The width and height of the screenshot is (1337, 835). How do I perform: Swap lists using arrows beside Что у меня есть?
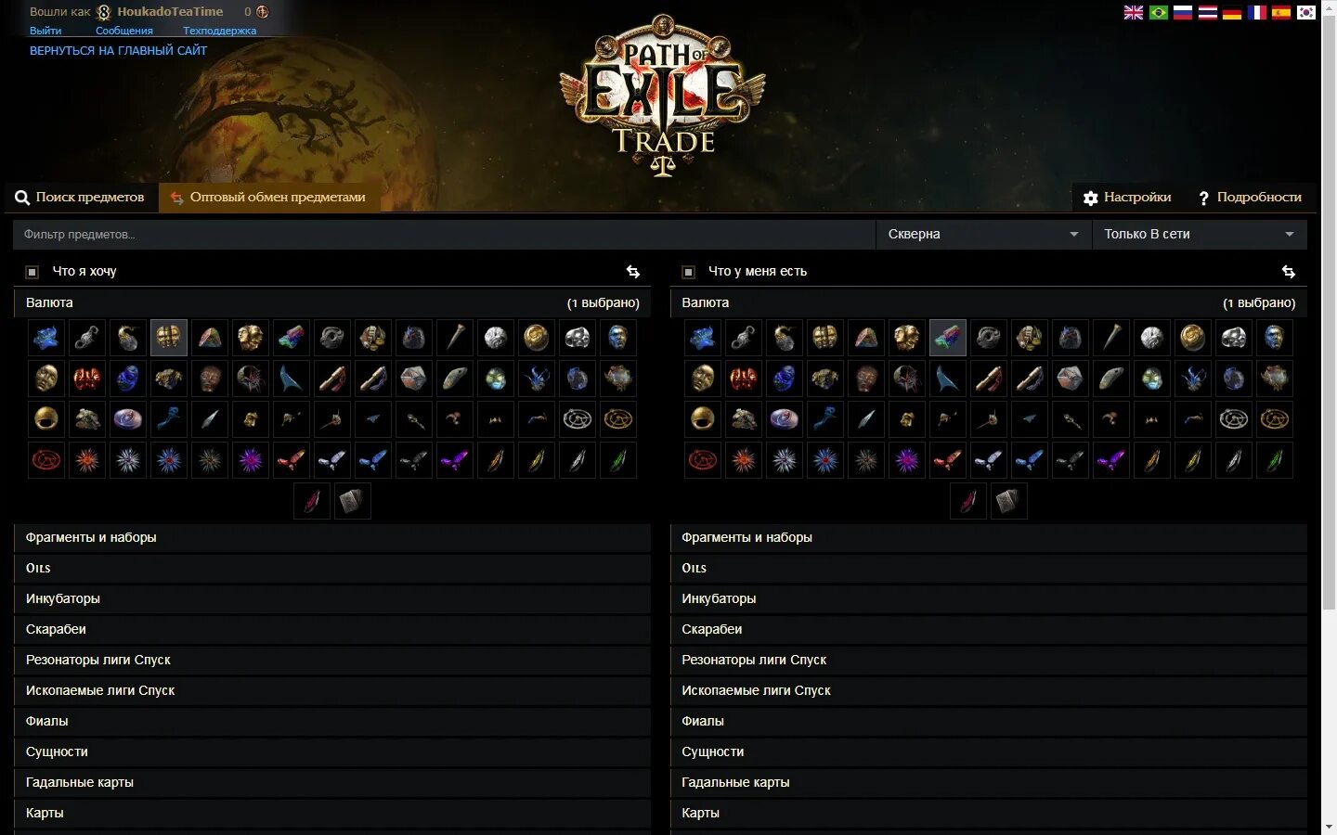coord(1289,272)
